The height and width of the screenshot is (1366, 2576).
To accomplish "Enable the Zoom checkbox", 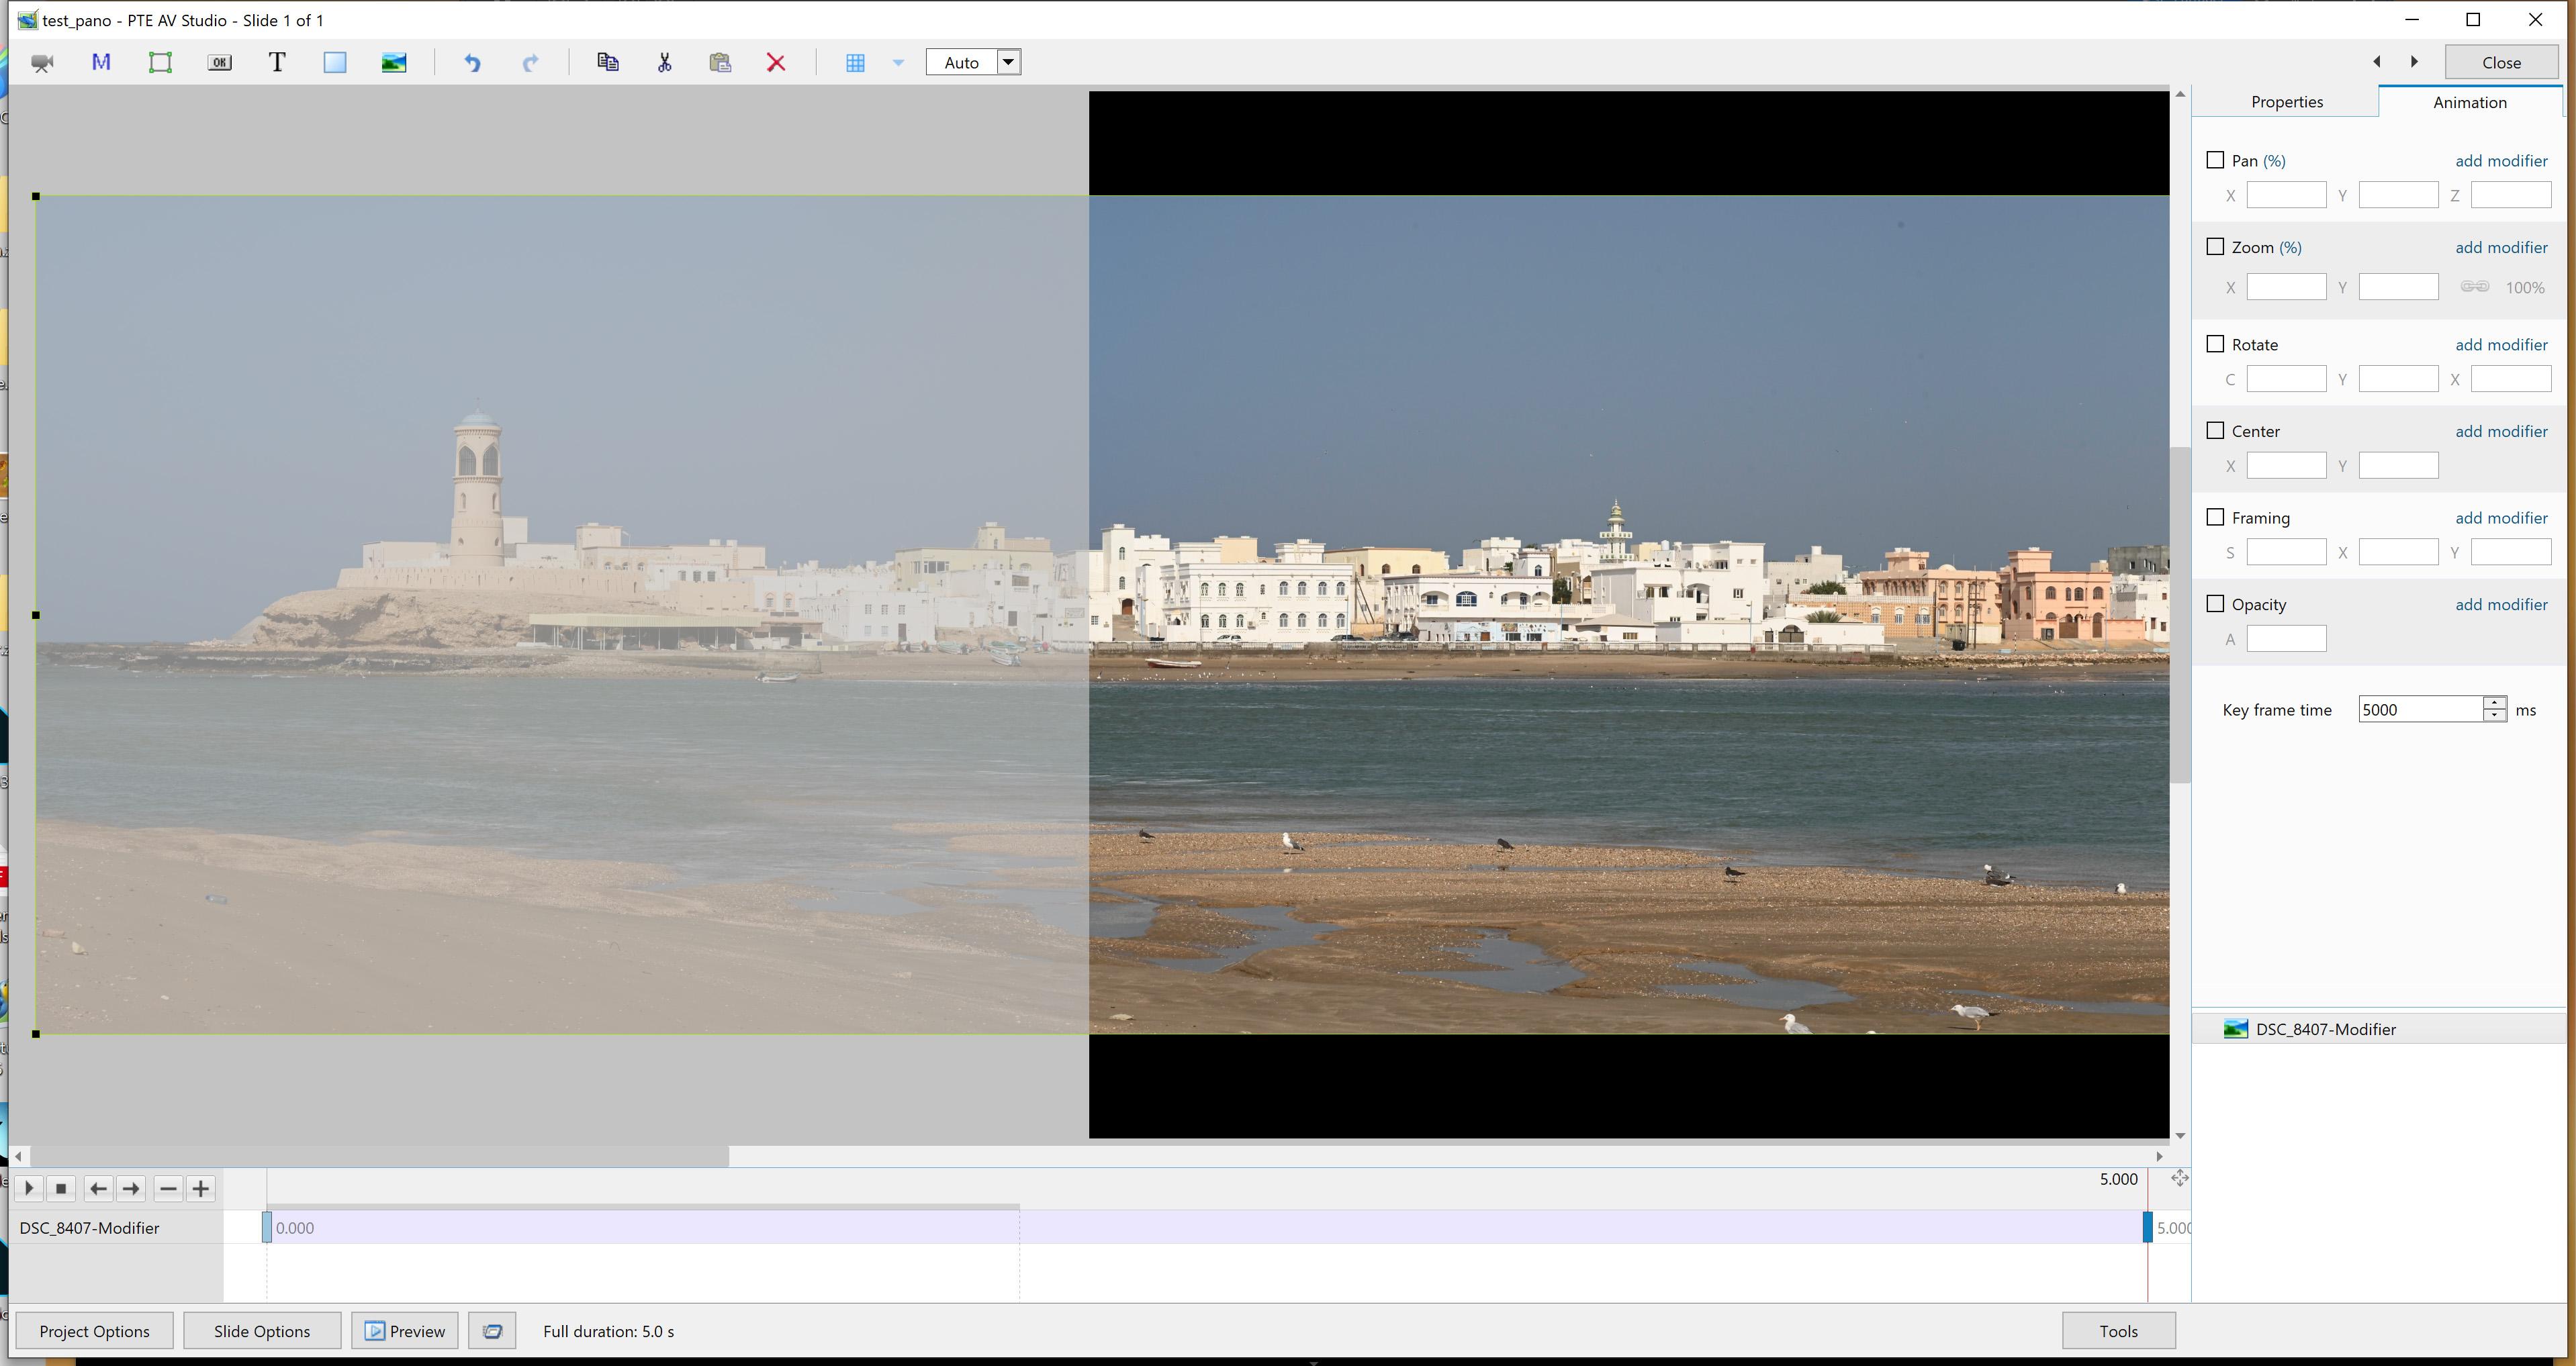I will [2215, 247].
